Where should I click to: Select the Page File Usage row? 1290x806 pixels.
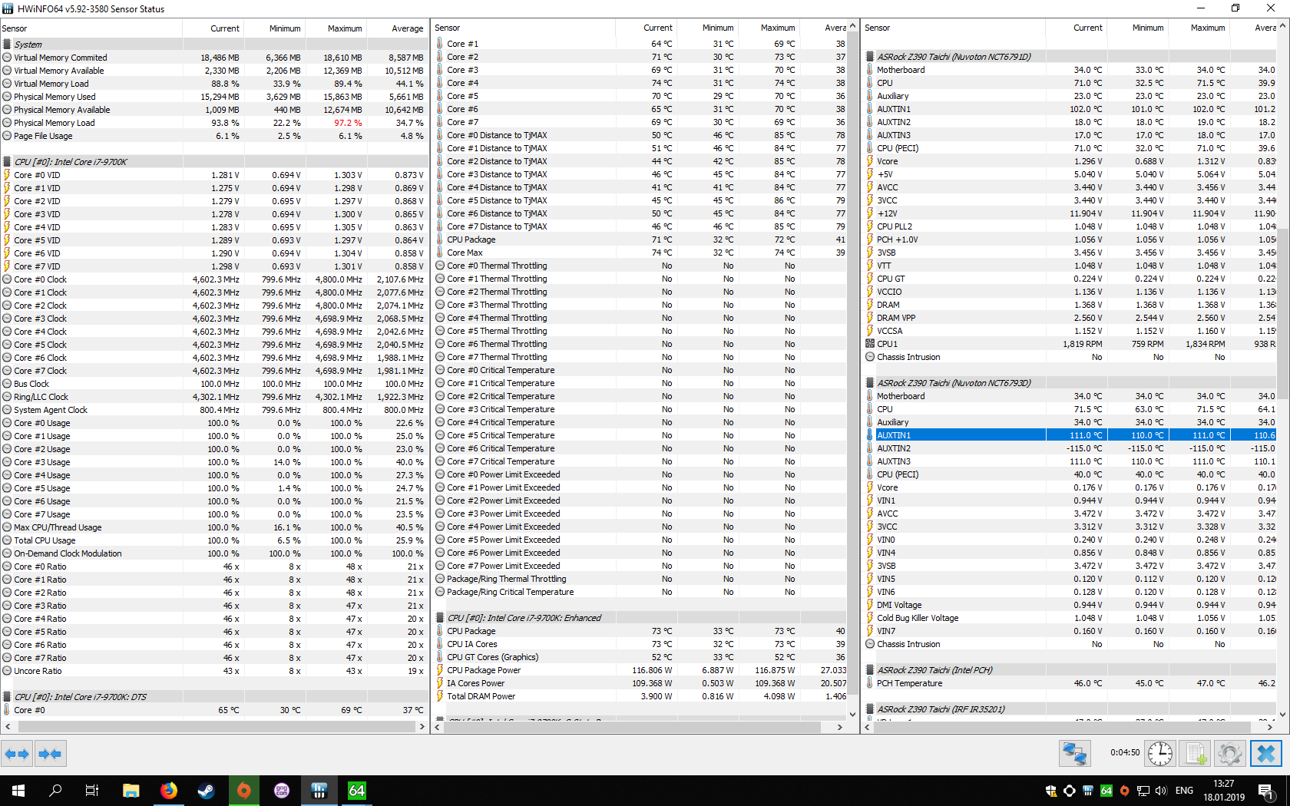point(213,136)
